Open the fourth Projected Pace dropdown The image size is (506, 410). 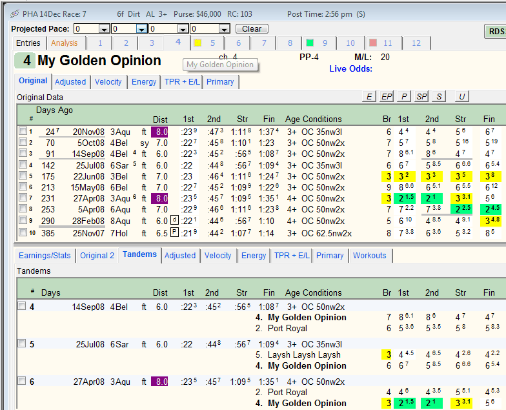point(224,29)
